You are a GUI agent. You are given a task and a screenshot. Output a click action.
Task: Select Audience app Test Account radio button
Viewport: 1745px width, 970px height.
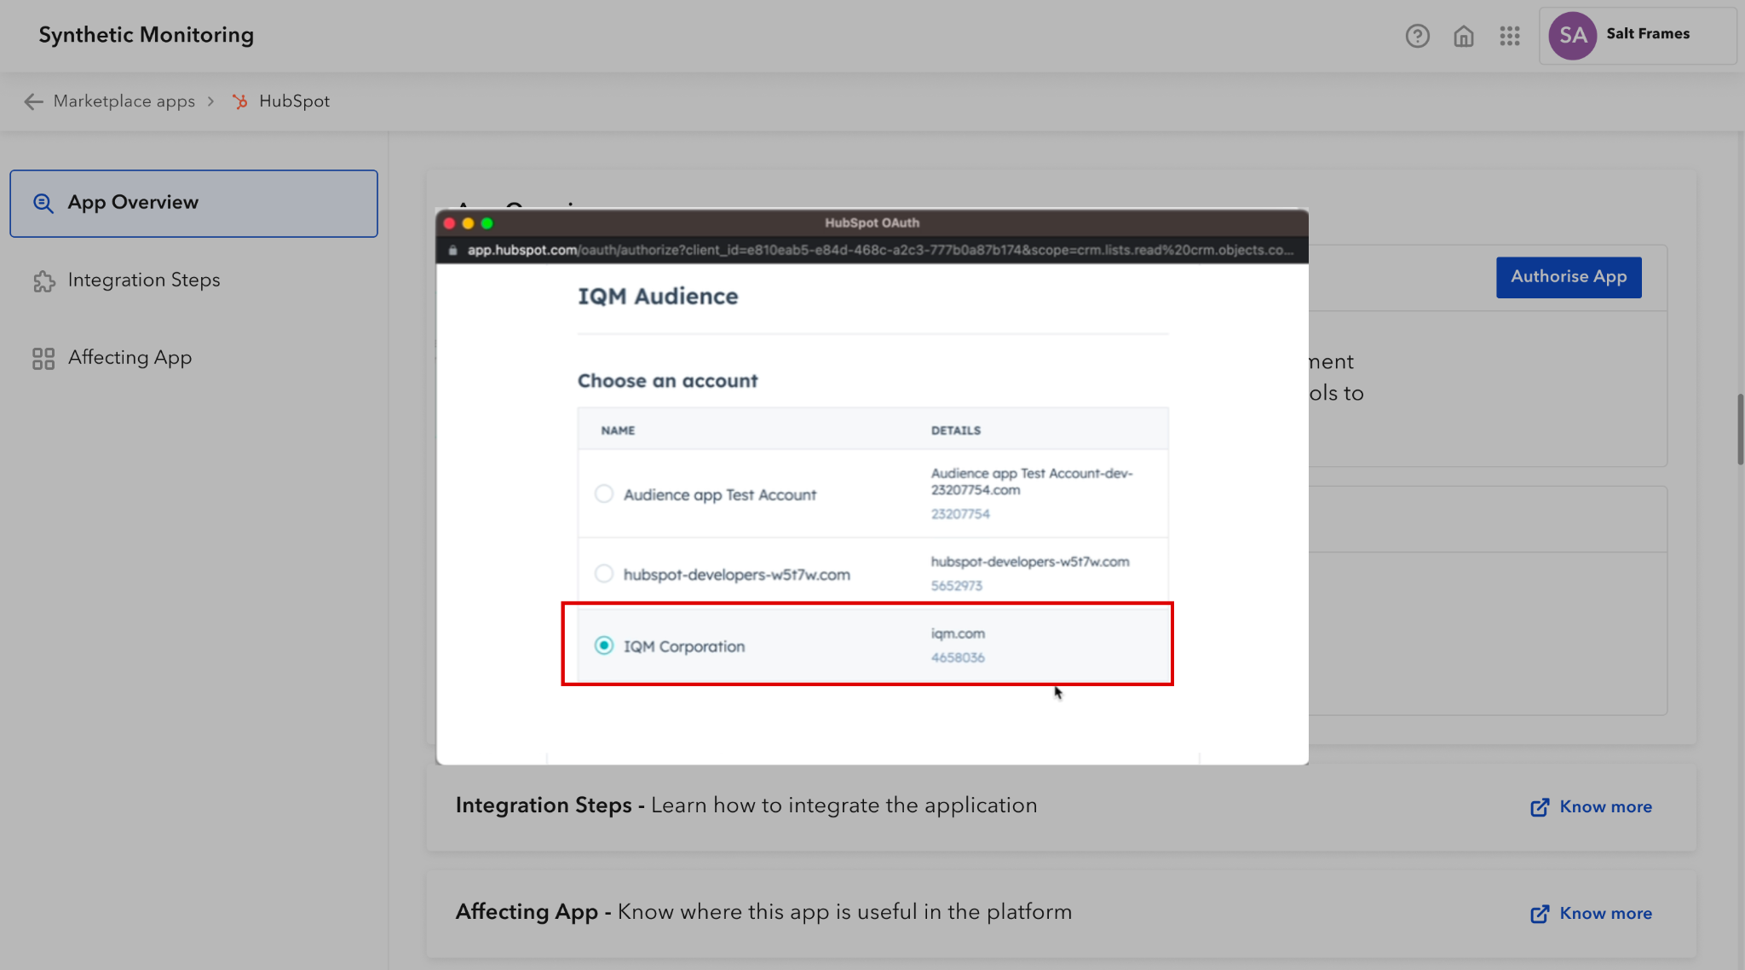point(603,494)
